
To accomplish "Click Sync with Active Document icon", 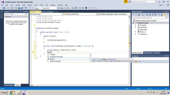I will tap(147, 15).
